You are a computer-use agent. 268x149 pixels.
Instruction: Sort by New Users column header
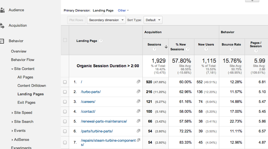(x=206, y=45)
